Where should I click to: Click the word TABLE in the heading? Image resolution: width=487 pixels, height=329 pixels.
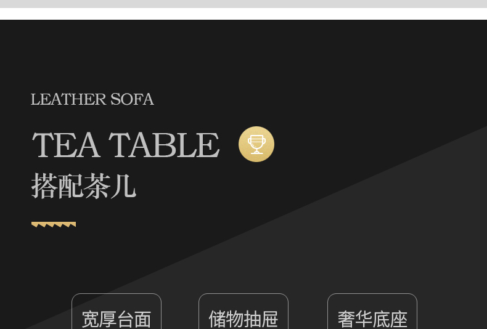click(164, 145)
